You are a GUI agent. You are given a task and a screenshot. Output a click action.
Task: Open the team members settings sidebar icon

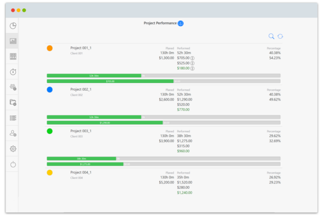pos(13,87)
